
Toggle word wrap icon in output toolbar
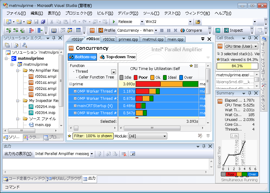(x=133, y=154)
